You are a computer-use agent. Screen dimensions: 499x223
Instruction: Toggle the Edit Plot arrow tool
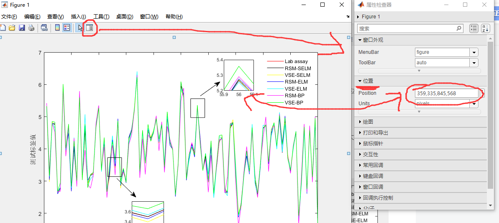[x=80, y=28]
